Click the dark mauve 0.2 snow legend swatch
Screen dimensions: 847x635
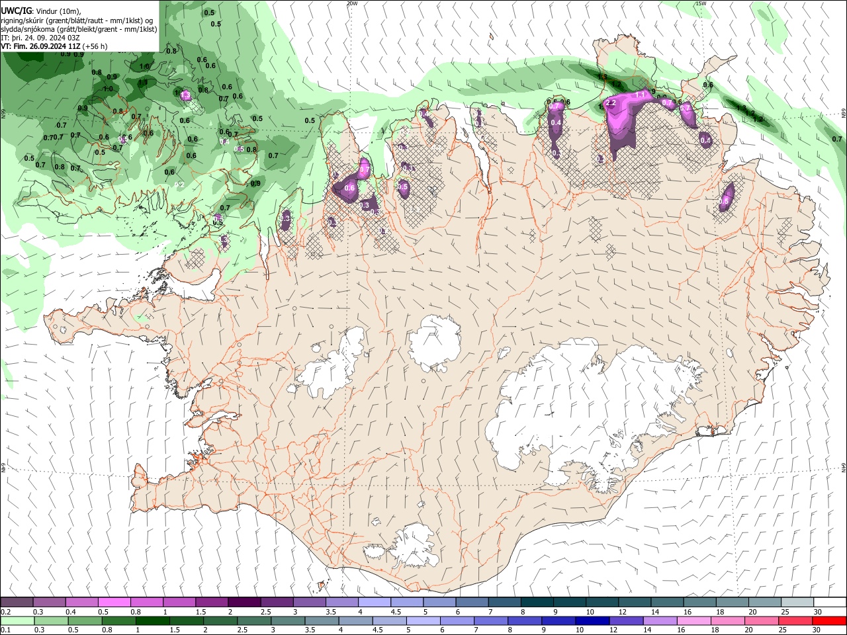pyautogui.click(x=17, y=603)
